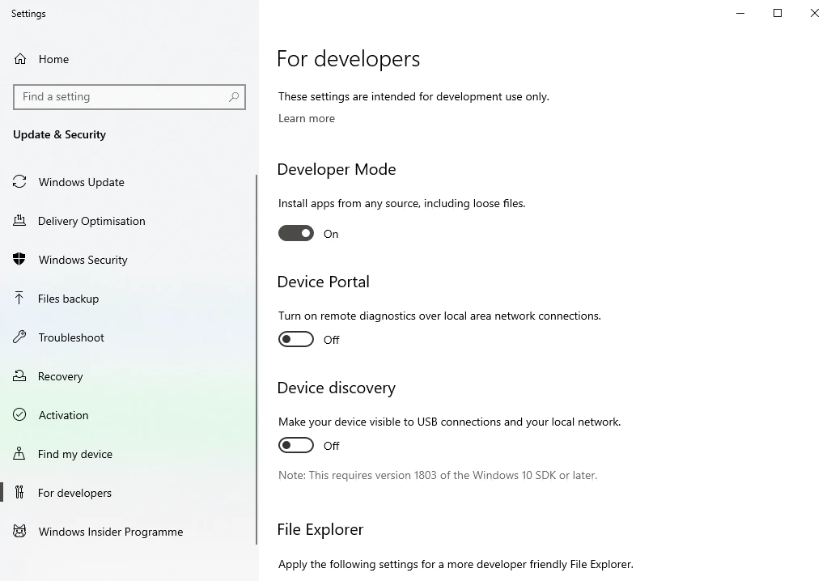831x581 pixels.
Task: Click the Windows Update refresh-arrows icon
Action: pyautogui.click(x=19, y=182)
